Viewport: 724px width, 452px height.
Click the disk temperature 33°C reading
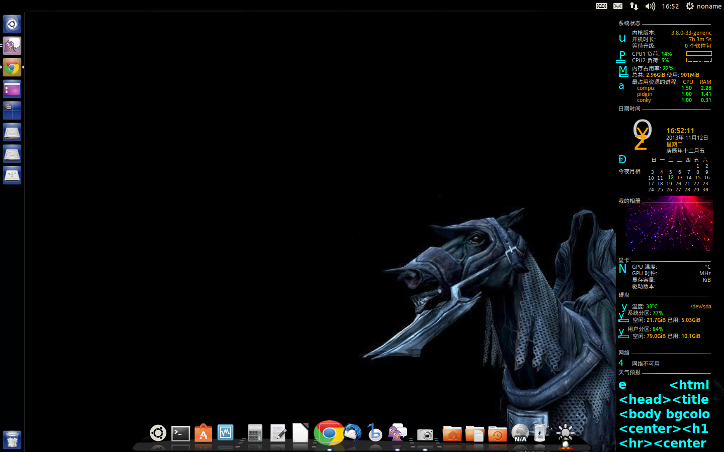(652, 306)
